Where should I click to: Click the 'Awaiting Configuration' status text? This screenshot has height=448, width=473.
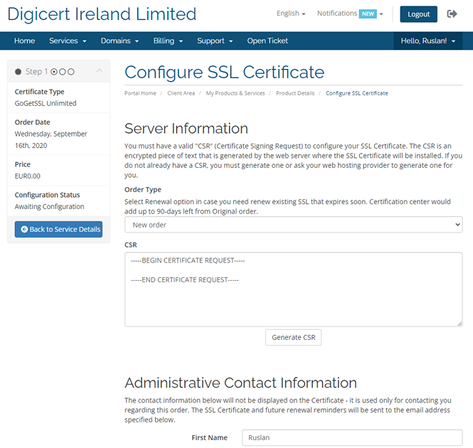(50, 206)
